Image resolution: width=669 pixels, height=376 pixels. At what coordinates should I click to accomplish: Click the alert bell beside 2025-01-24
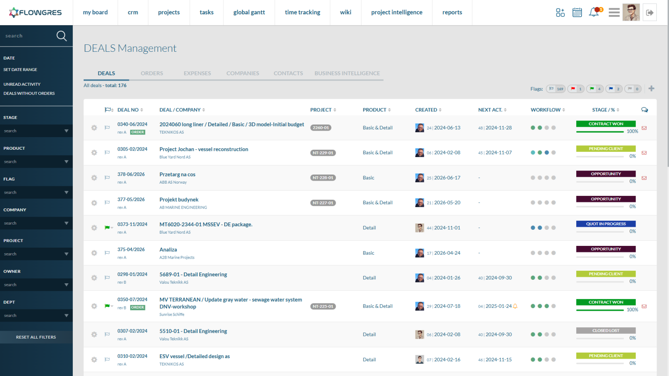[x=515, y=306]
